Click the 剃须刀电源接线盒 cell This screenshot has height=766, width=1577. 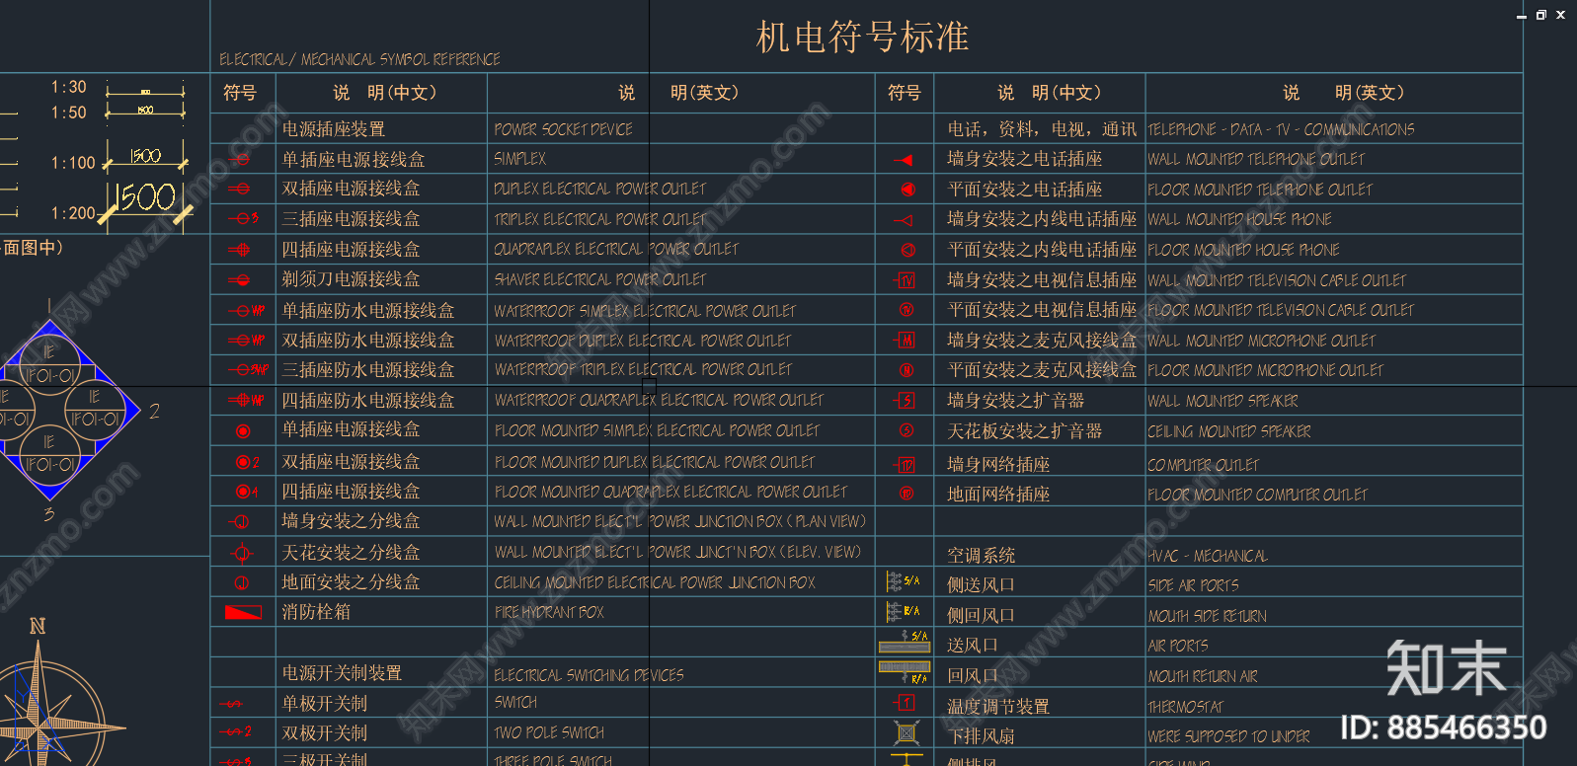[351, 279]
